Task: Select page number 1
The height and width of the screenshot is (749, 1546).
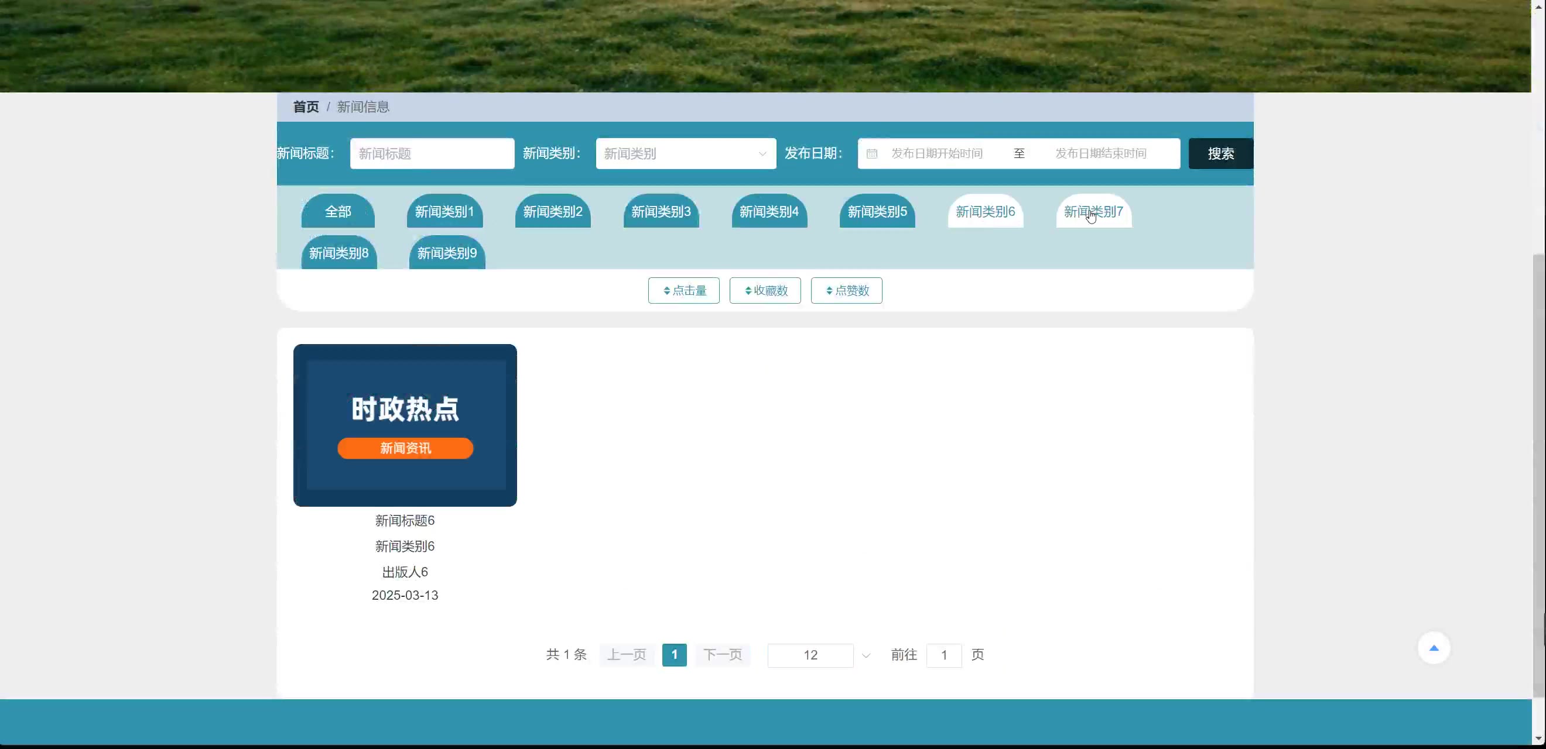Action: pos(674,655)
